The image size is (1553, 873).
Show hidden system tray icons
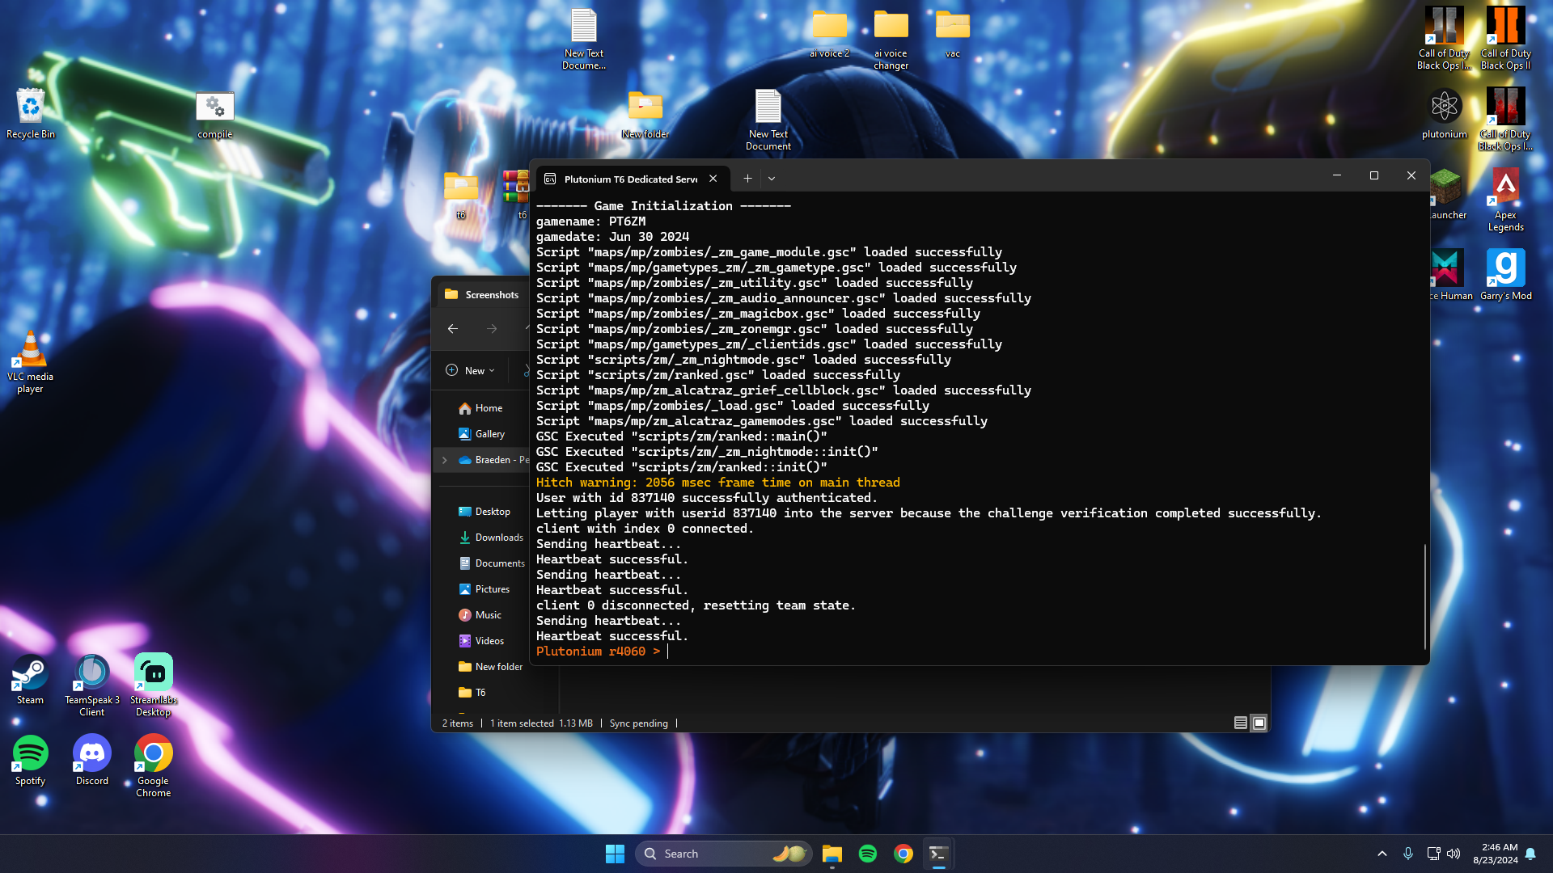(1382, 854)
